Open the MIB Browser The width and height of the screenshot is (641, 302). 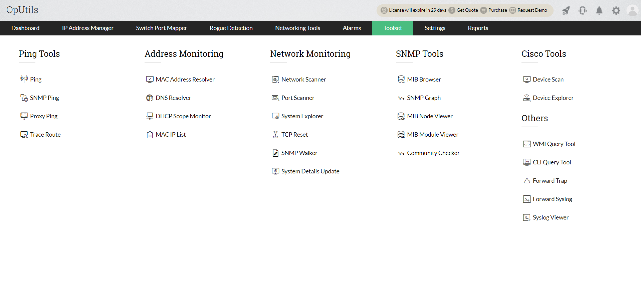click(x=424, y=79)
